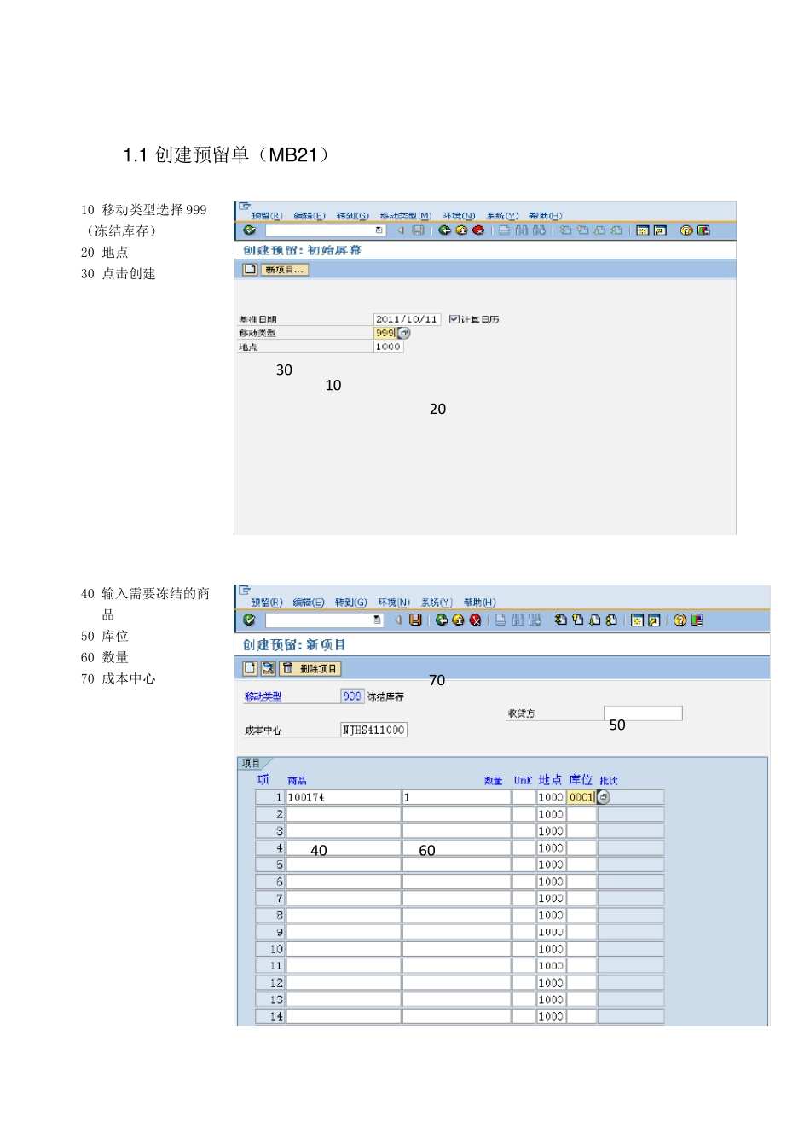This screenshot has width=810, height=1147.
Task: Click the 删除项目 button
Action: tap(311, 668)
